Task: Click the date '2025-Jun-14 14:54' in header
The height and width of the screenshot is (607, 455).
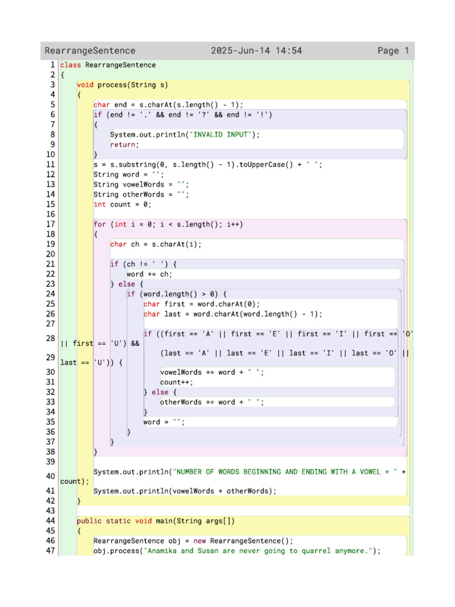Action: coord(256,51)
